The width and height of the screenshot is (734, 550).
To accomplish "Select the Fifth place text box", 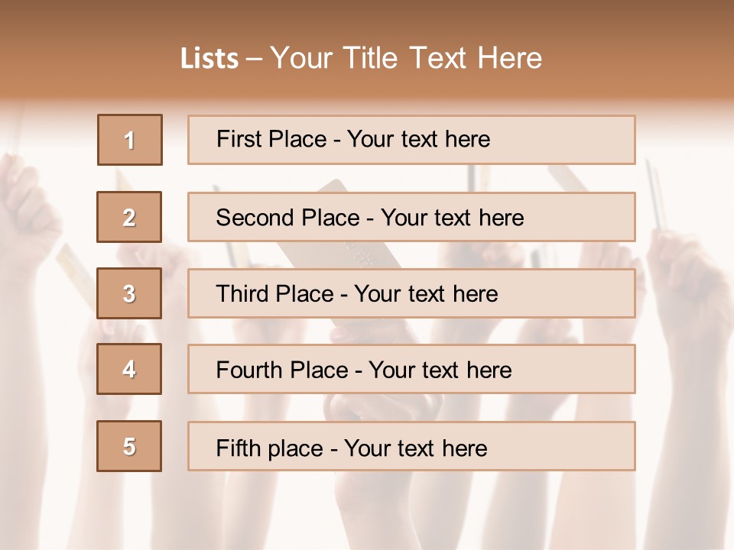I will click(411, 446).
